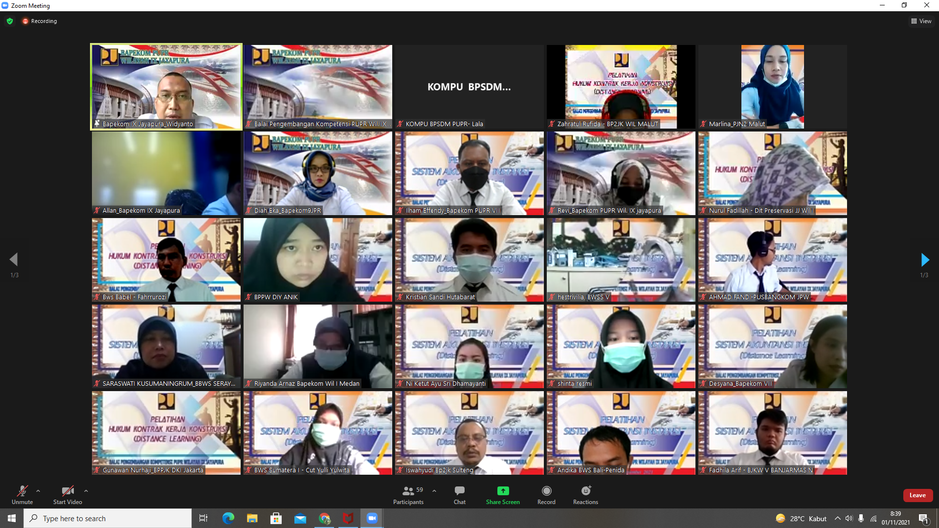Click name label Ni Ketut Ayu Sri Dhamayanti
Viewport: 939px width, 528px height.
pyautogui.click(x=446, y=384)
